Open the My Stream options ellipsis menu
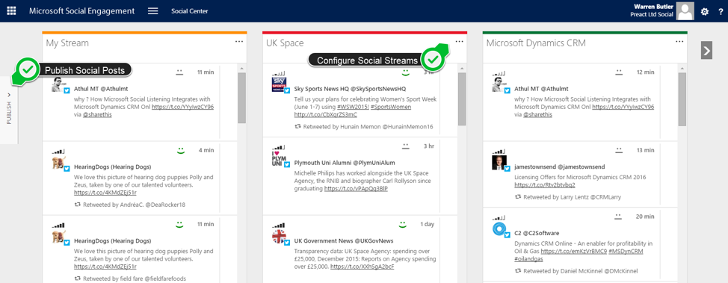Screen dimensions: 728x283 [239, 42]
